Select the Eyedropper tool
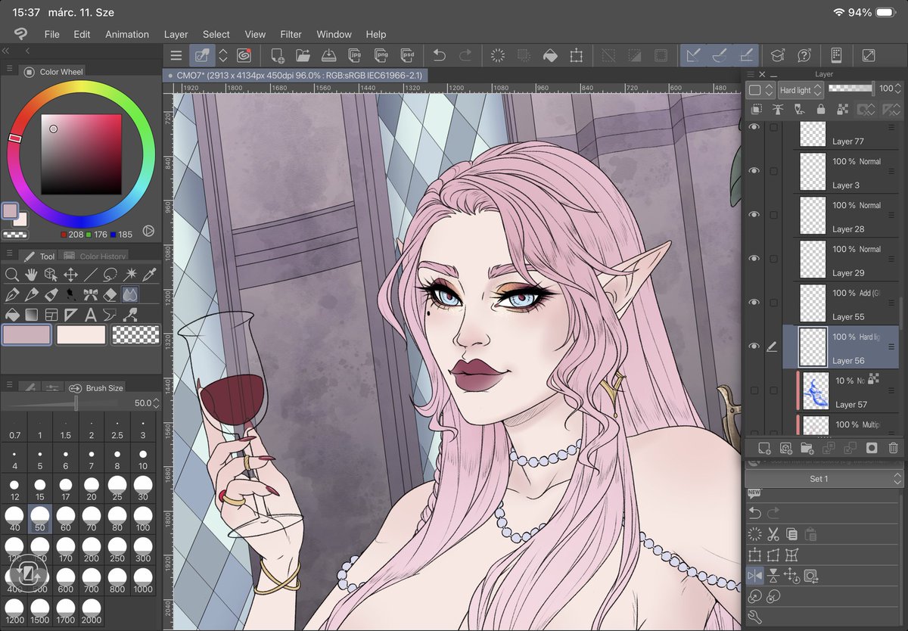The width and height of the screenshot is (908, 631). pos(150,275)
